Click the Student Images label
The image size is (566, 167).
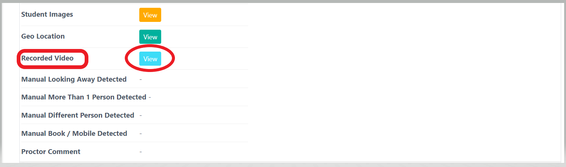click(47, 14)
